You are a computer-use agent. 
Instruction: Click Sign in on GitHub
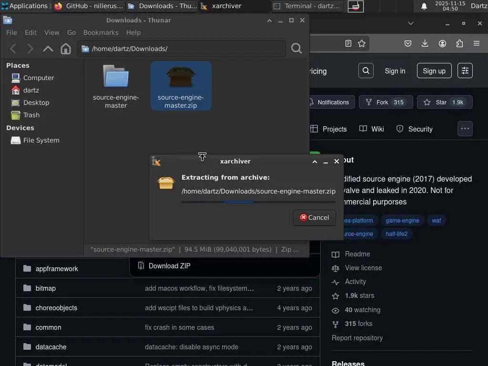tap(395, 71)
